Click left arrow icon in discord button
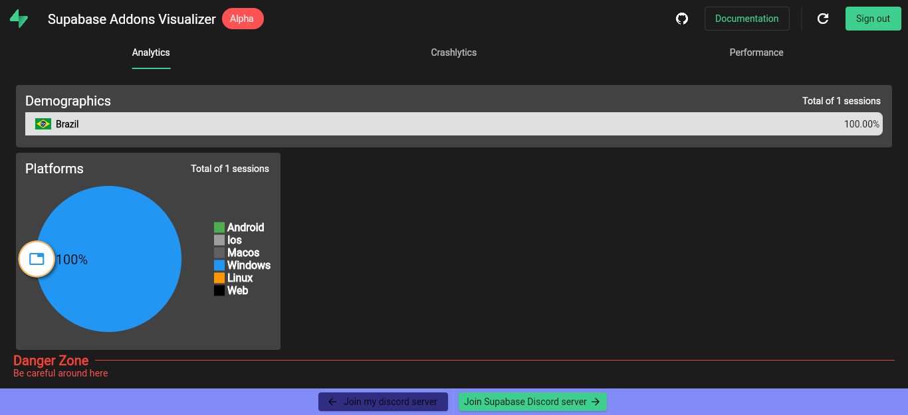Screen dimensions: 908x415 point(332,402)
